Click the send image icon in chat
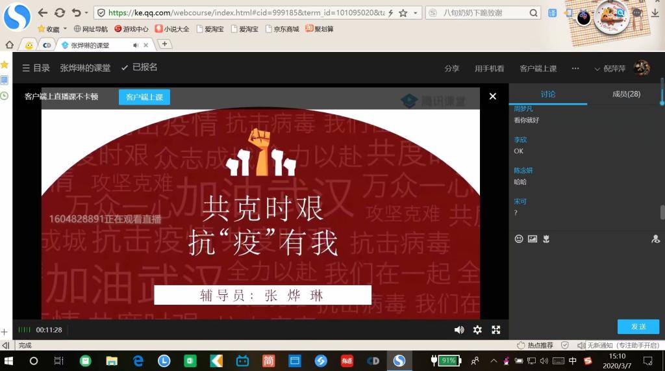This screenshot has width=665, height=371. [x=533, y=239]
